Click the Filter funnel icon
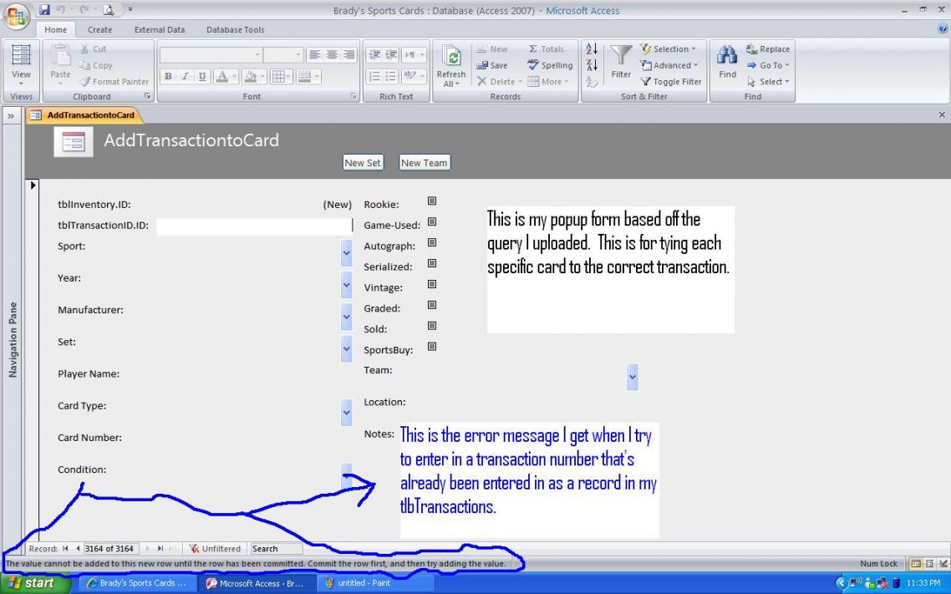Viewport: 951px width, 594px height. pos(621,57)
